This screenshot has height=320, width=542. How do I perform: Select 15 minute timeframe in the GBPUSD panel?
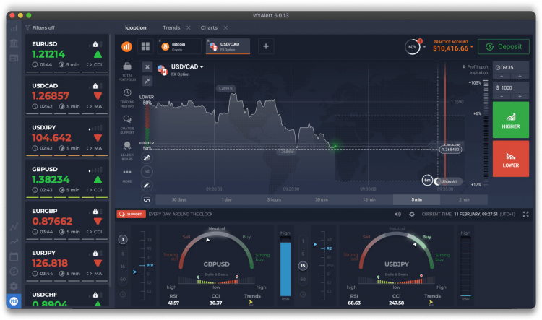tap(123, 267)
